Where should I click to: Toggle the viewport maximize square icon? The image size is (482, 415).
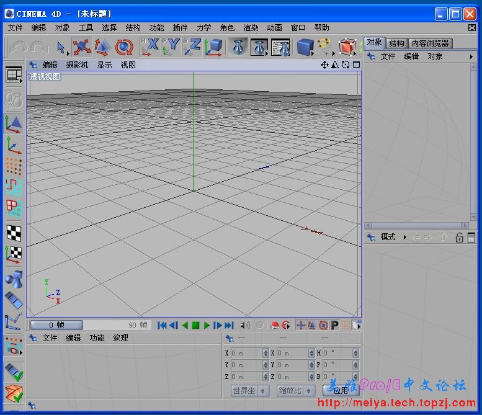(357, 65)
